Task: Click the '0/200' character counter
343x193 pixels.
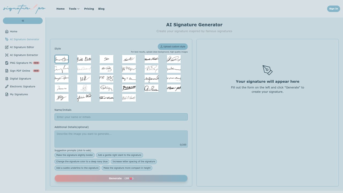Action: [183, 145]
